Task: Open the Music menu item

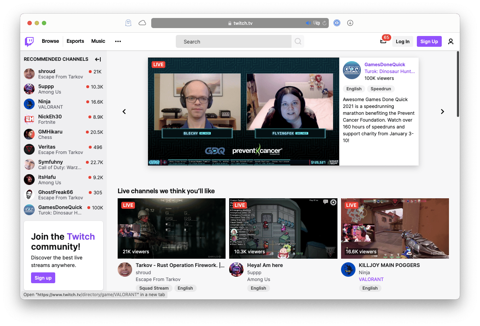Action: (98, 41)
